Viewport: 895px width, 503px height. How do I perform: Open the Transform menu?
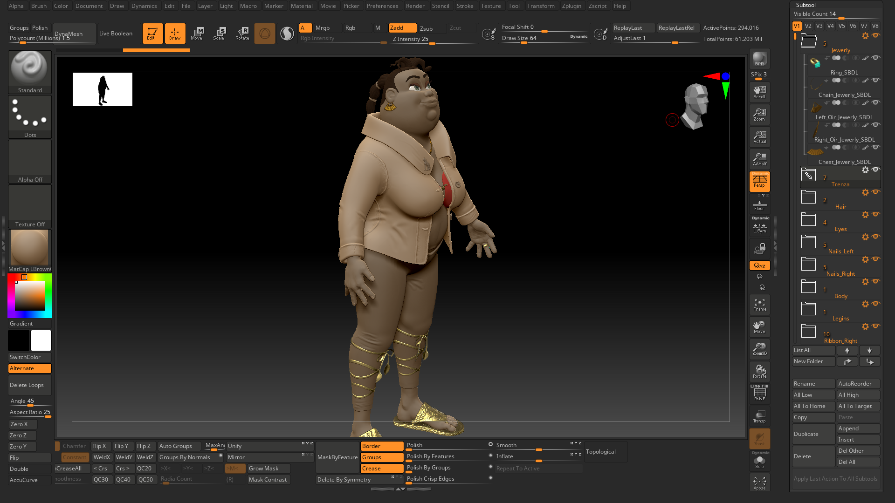point(540,6)
